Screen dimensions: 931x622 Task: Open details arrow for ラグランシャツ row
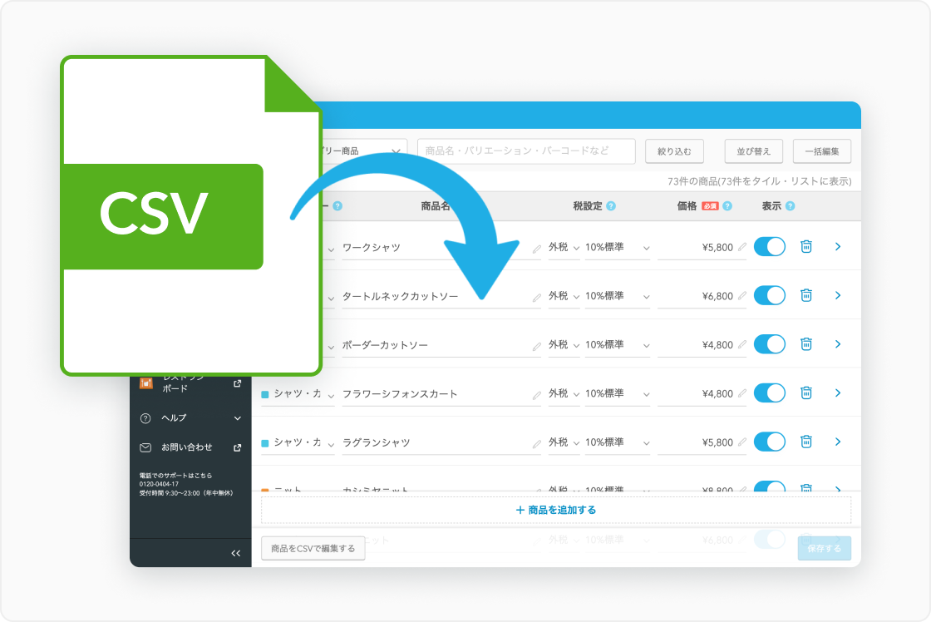point(837,442)
